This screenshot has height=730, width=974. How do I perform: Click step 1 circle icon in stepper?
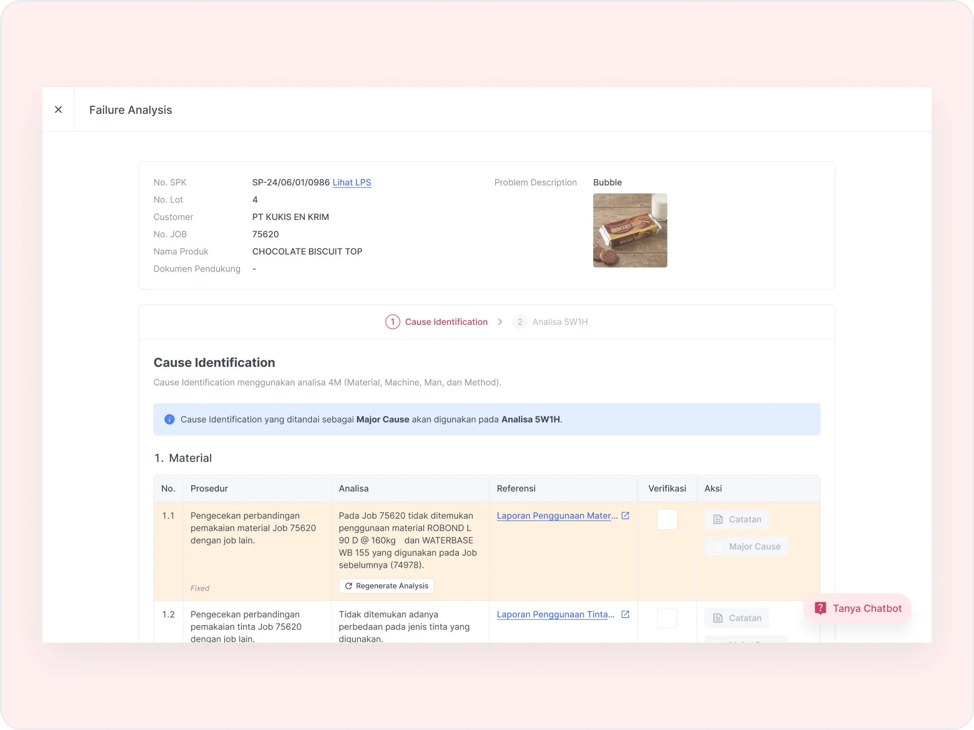[393, 322]
